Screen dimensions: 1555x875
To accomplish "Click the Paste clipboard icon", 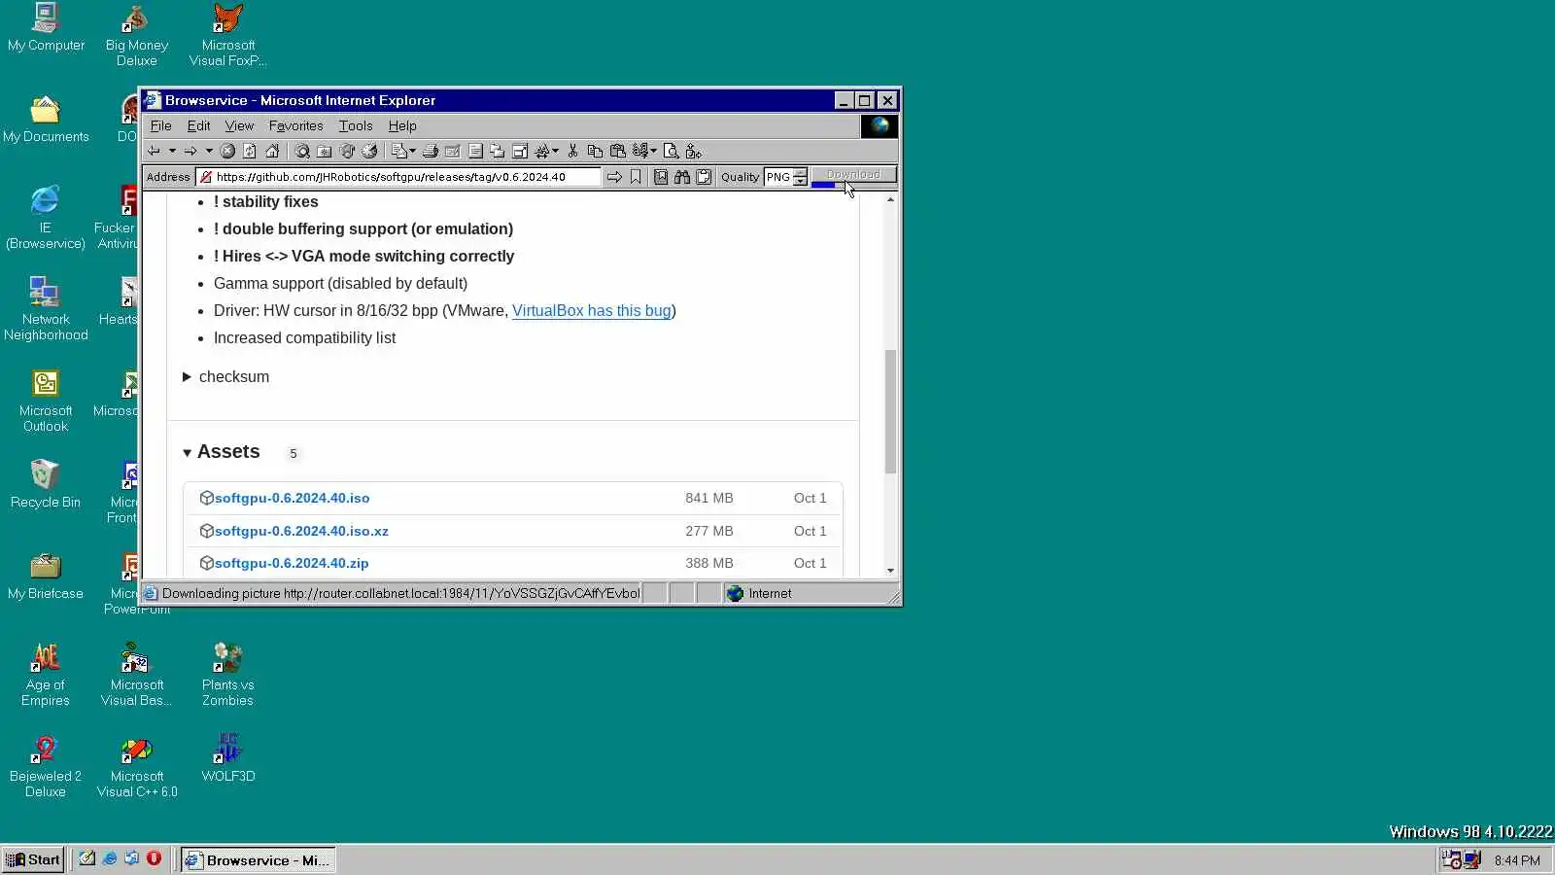I will click(x=618, y=151).
